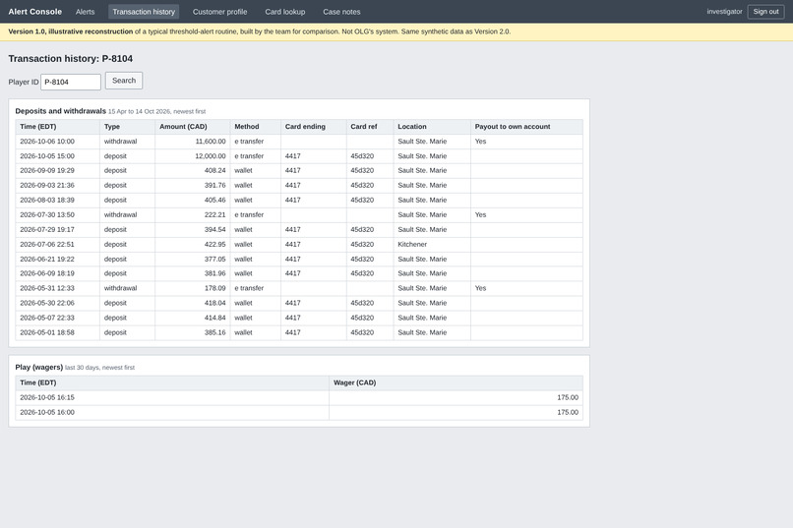This screenshot has height=528, width=793.
Task: Focus the Player ID input field
Action: point(71,82)
